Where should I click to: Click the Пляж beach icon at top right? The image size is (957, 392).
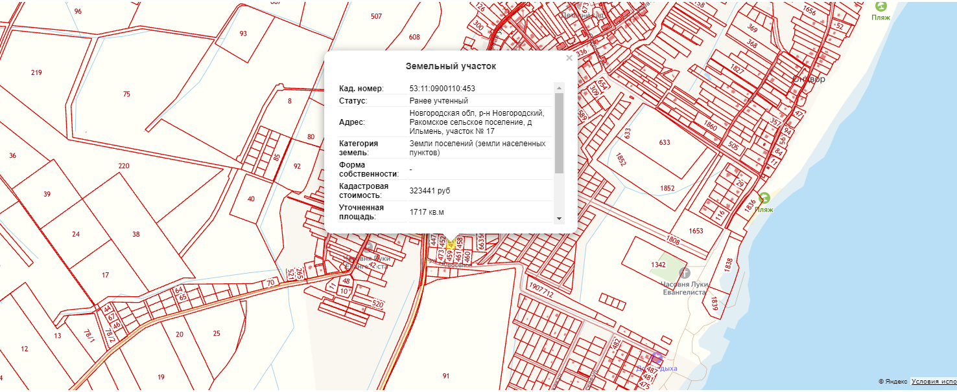point(880,6)
